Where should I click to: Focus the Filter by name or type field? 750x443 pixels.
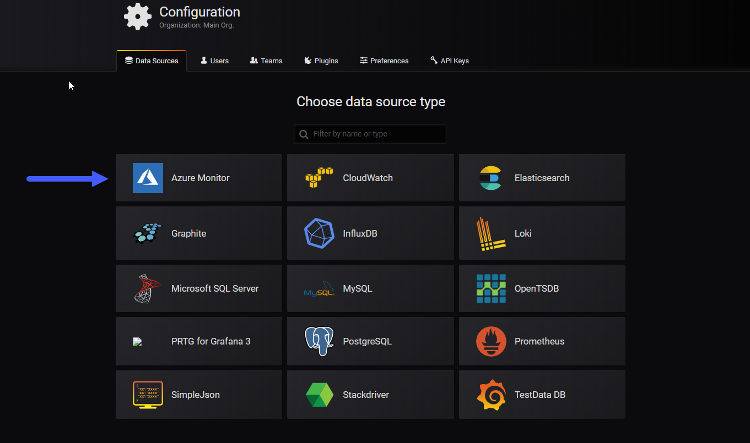point(370,134)
